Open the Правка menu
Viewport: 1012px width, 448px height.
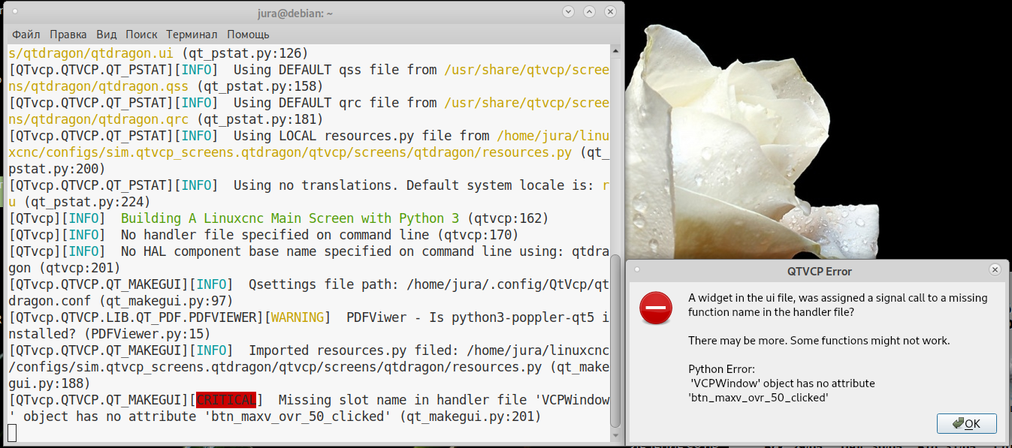(68, 35)
